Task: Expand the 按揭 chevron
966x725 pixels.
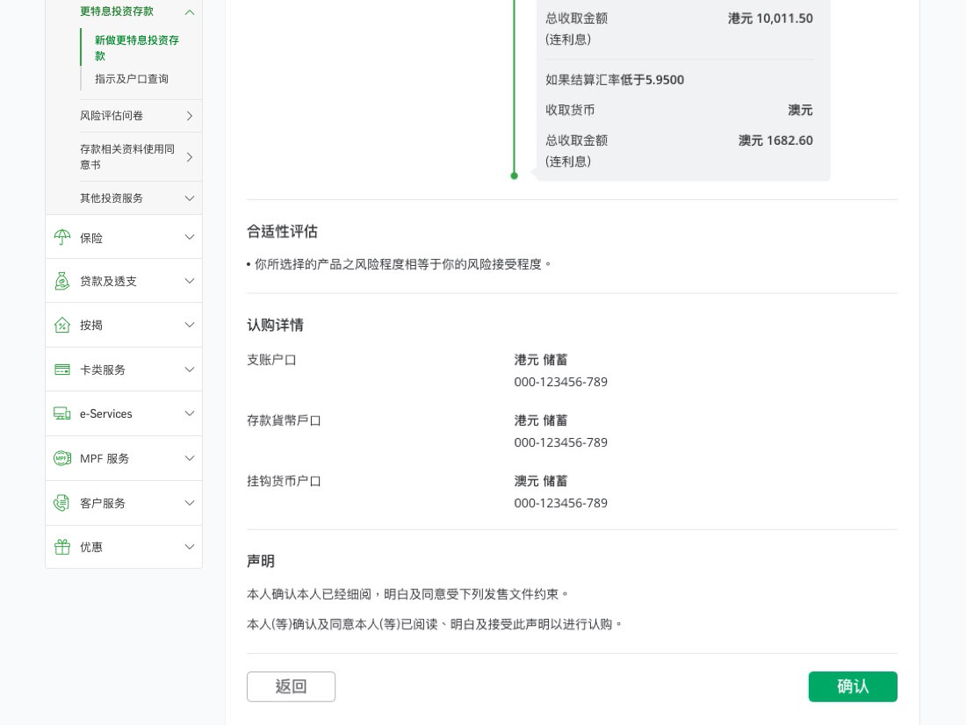Action: 190,325
